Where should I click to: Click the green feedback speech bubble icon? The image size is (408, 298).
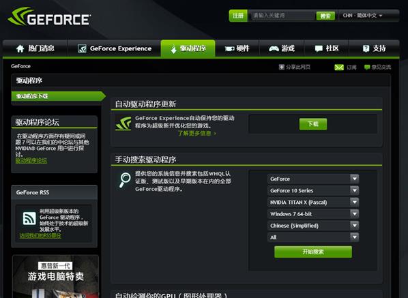coord(367,68)
